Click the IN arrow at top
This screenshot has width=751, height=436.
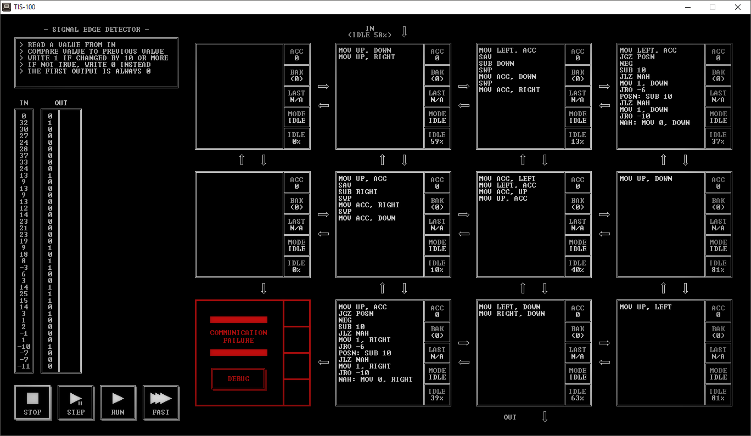(405, 32)
